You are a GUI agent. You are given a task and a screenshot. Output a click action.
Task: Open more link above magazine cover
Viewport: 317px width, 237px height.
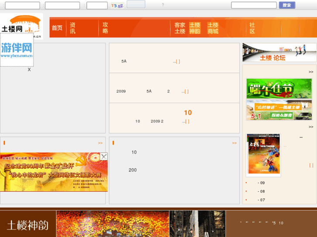pyautogui.click(x=311, y=127)
